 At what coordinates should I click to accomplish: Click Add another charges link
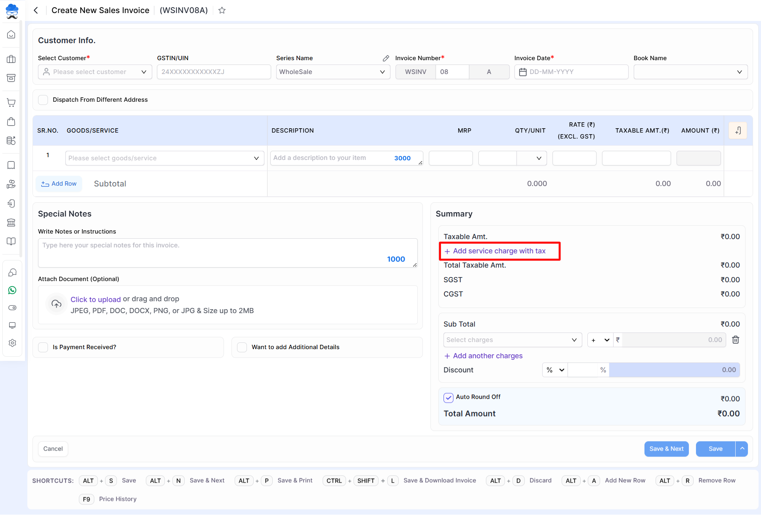pos(484,356)
